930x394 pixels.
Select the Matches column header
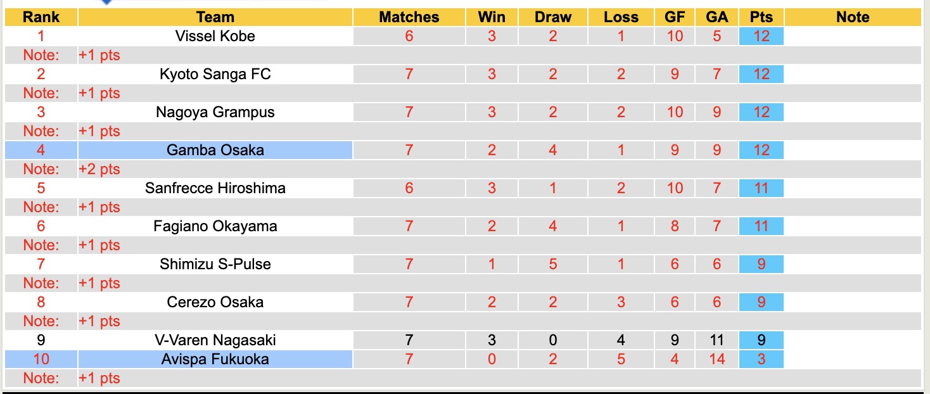409,17
